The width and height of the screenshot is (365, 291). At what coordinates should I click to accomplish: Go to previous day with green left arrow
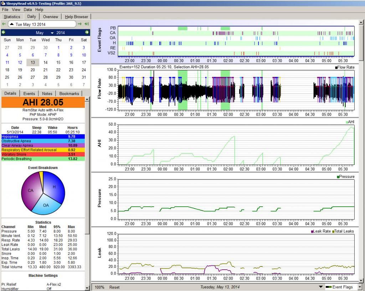click(4, 24)
